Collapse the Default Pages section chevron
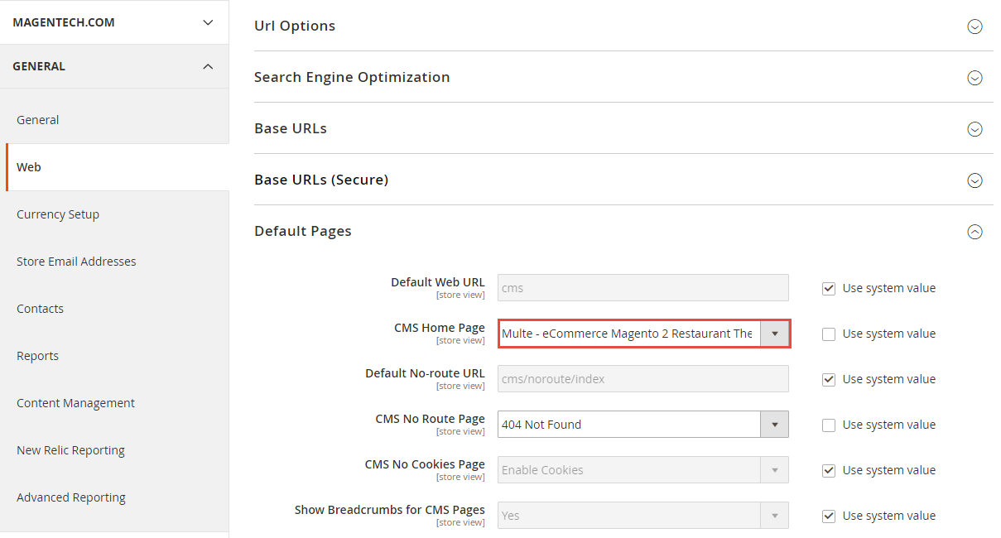This screenshot has height=538, width=1001. 975,232
